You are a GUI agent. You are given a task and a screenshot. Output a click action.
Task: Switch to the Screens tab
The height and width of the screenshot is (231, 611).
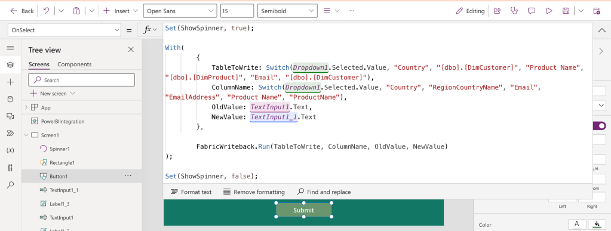point(39,64)
